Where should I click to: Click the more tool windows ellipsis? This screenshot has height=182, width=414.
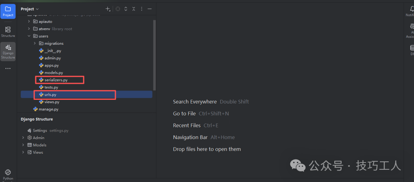(x=8, y=69)
